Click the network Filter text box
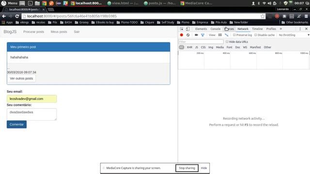Screen dimensions: 310x174 [201, 42]
